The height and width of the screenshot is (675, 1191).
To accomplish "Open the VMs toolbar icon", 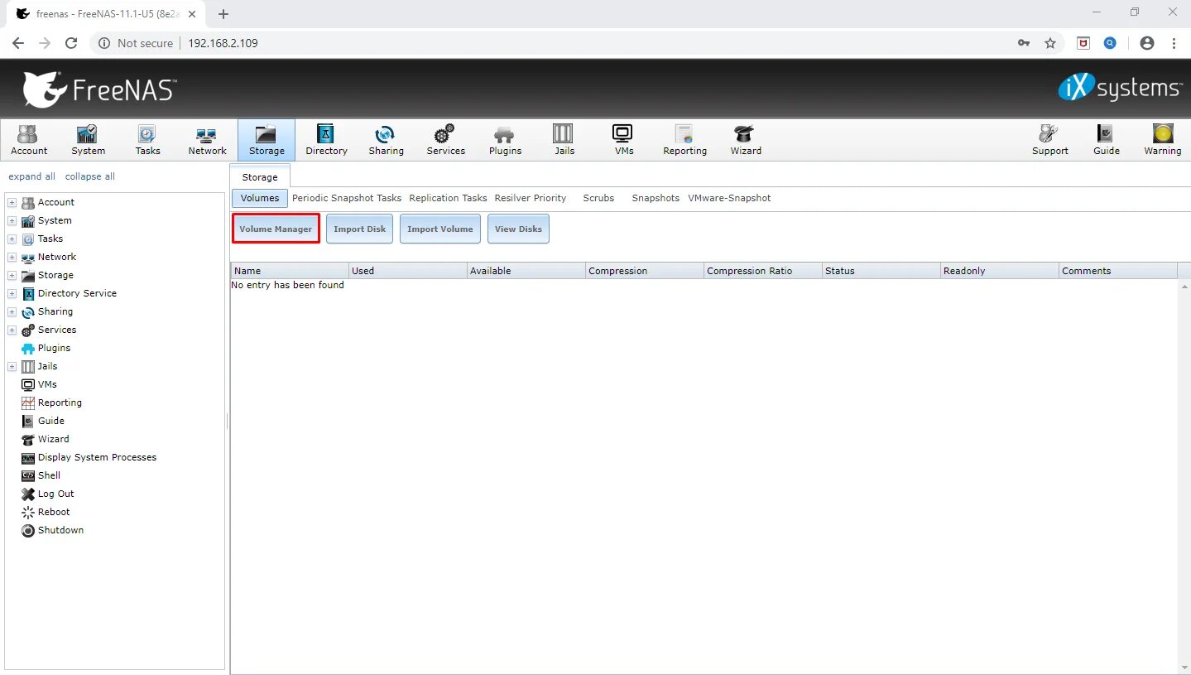I will 624,139.
